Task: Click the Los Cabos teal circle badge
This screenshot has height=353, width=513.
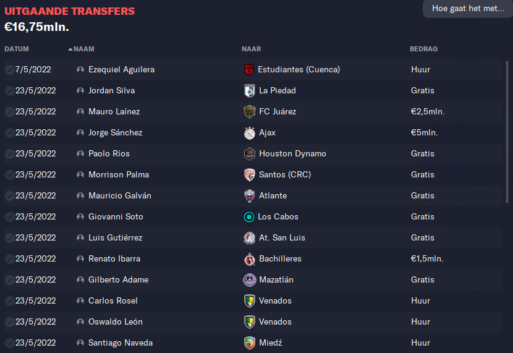Action: (249, 217)
